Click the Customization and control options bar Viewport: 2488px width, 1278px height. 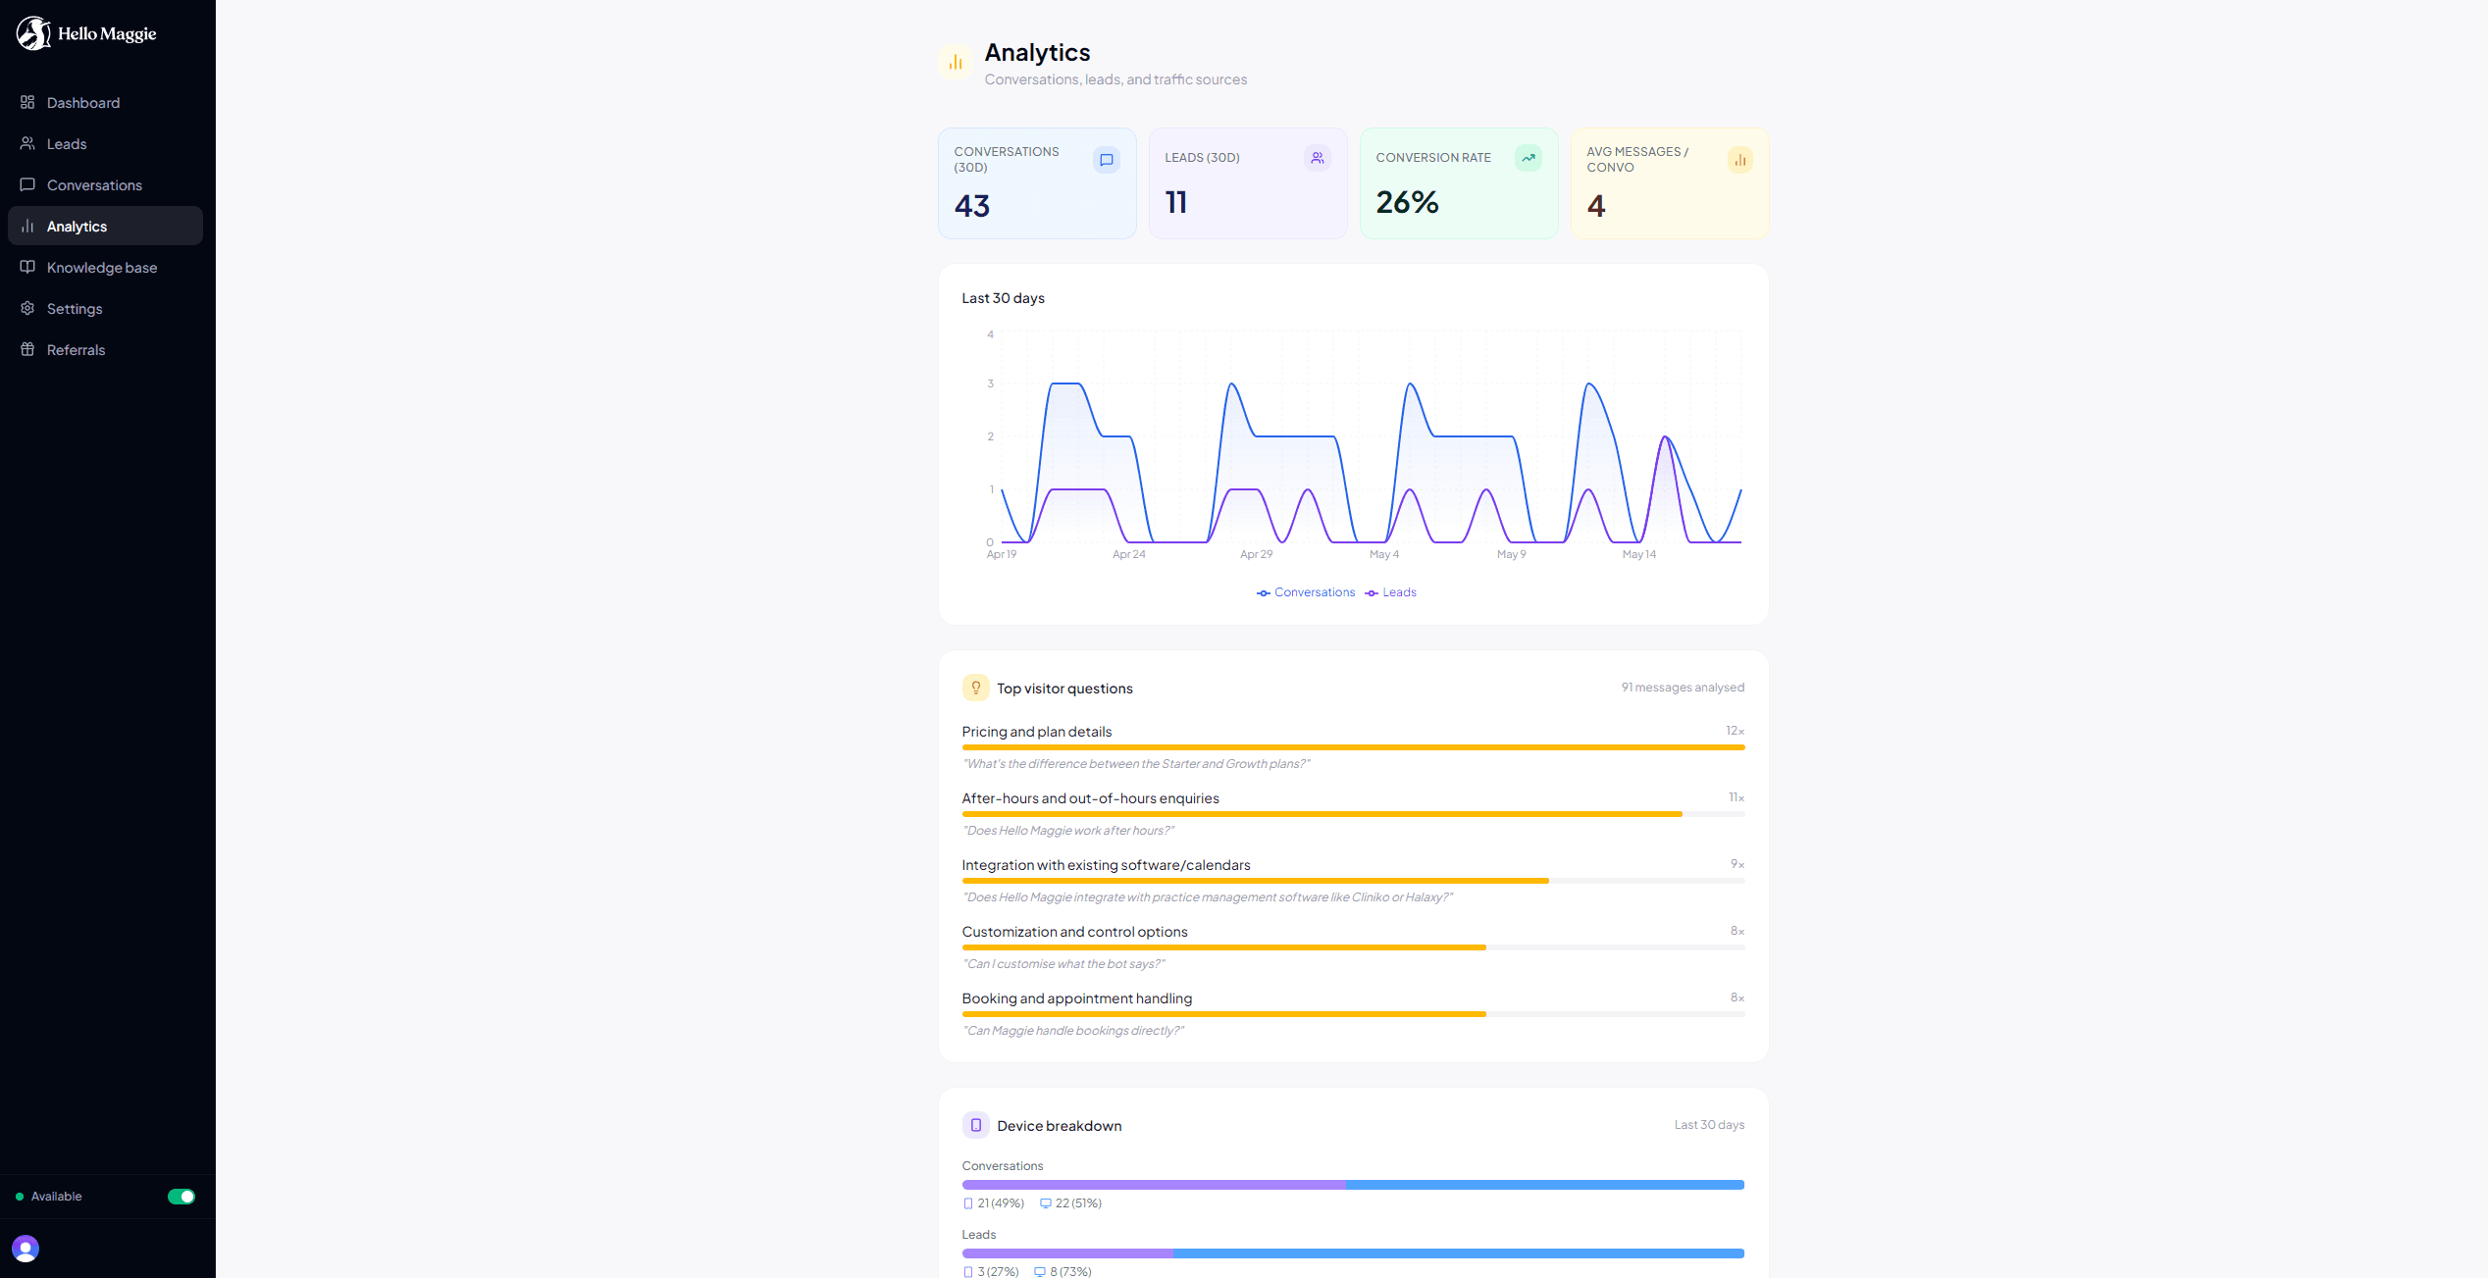[x=1353, y=947]
